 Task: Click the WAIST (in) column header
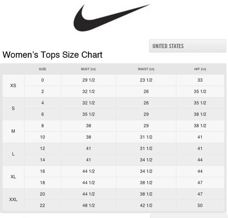tap(146, 69)
